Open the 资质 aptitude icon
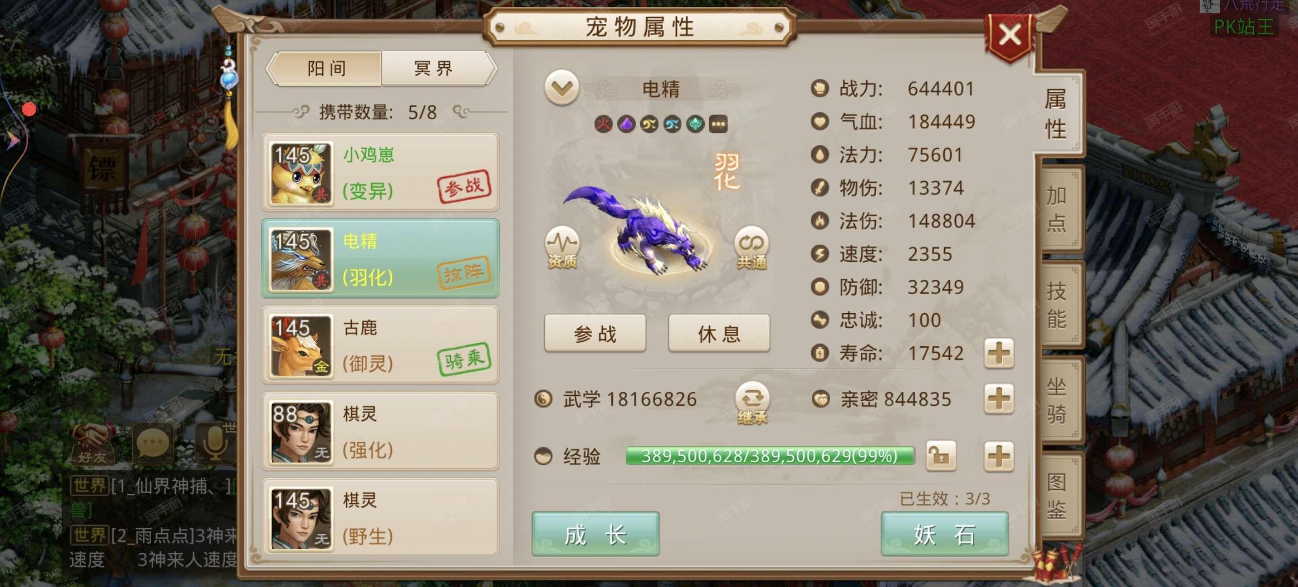 (562, 247)
